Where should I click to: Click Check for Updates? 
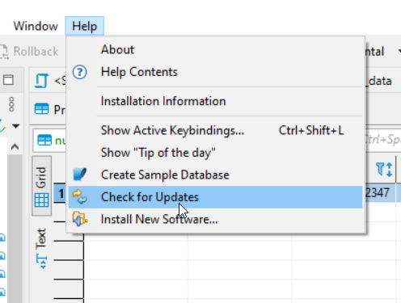pos(215,197)
